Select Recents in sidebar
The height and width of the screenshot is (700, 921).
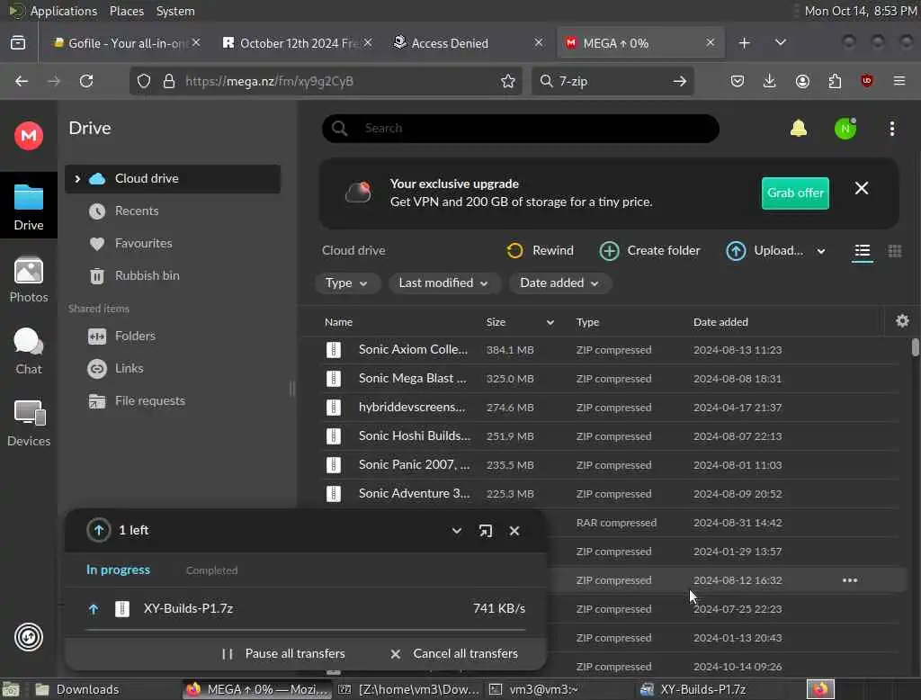point(173,211)
